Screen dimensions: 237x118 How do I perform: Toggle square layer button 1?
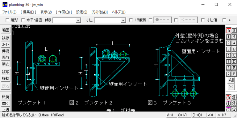coord(229,37)
